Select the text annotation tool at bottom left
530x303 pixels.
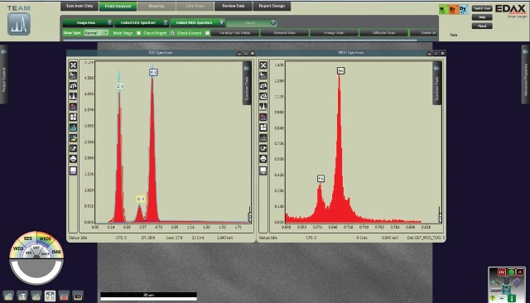tap(22, 296)
